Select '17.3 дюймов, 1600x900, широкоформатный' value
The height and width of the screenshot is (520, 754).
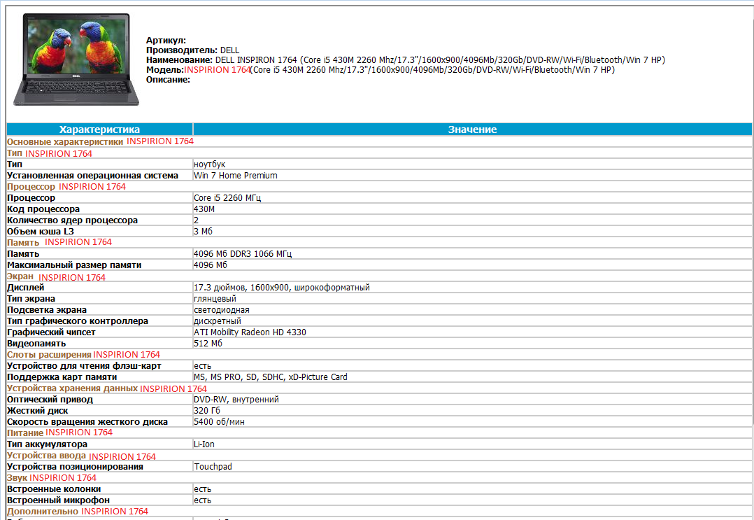point(282,288)
